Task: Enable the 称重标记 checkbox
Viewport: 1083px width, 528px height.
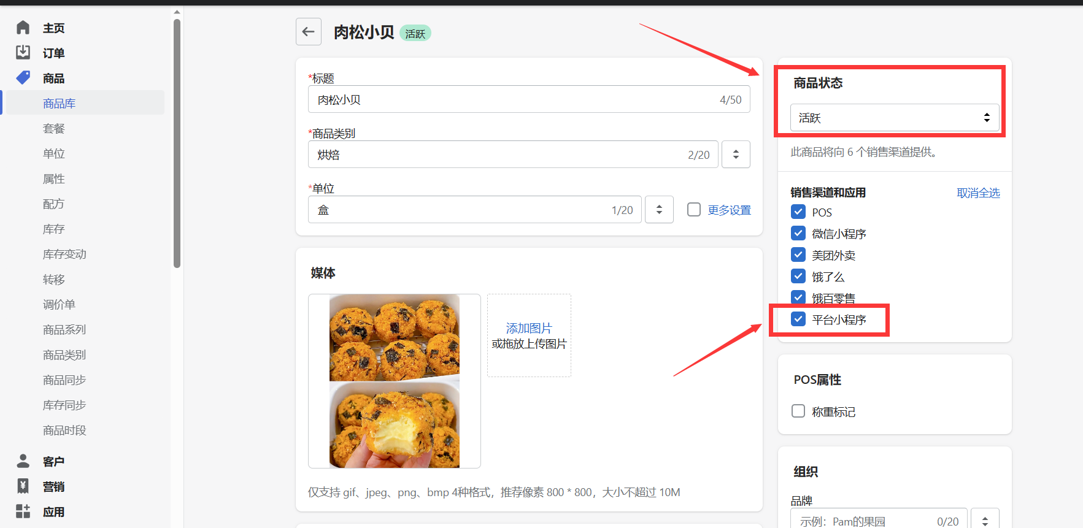Action: [798, 411]
